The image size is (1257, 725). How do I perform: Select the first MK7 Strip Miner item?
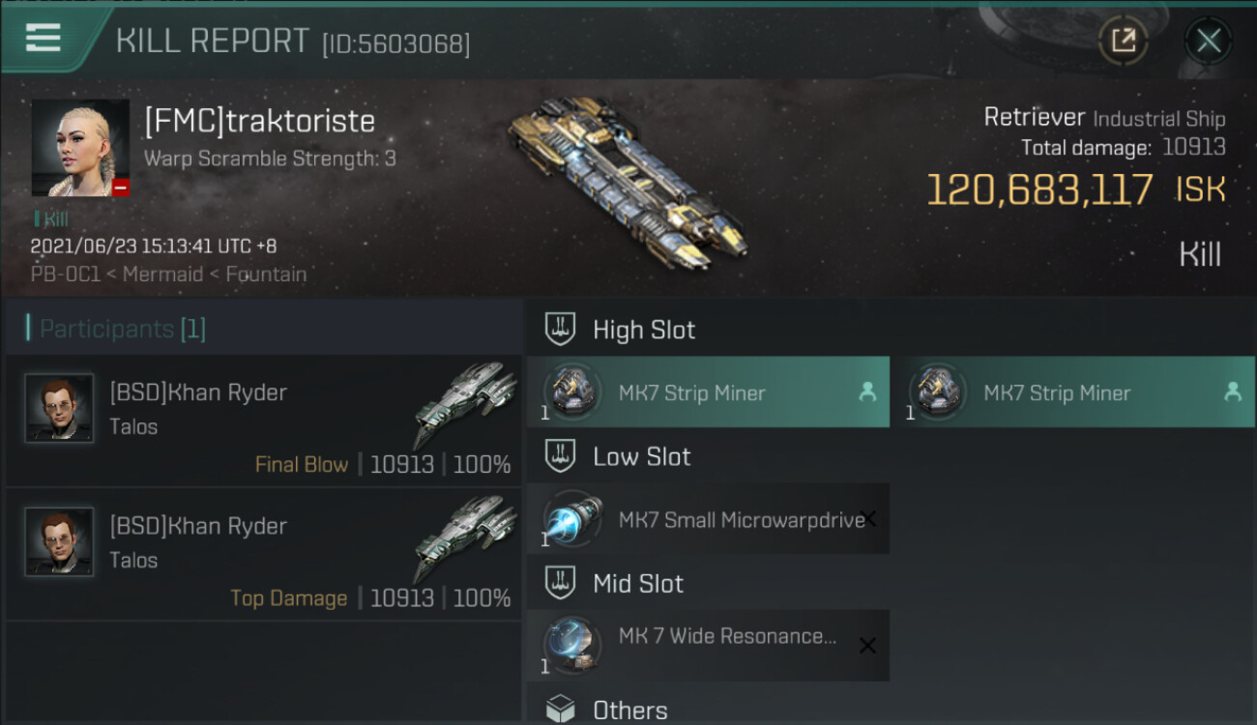[708, 392]
